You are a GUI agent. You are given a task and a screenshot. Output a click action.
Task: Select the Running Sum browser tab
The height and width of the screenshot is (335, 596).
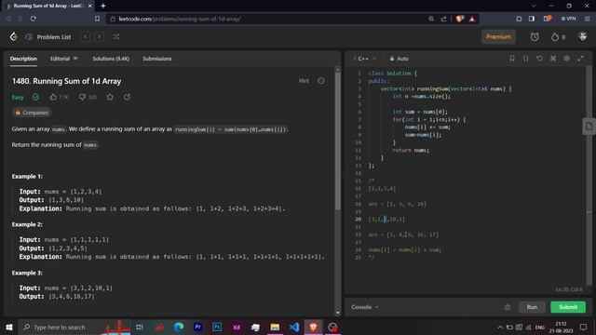(x=48, y=6)
